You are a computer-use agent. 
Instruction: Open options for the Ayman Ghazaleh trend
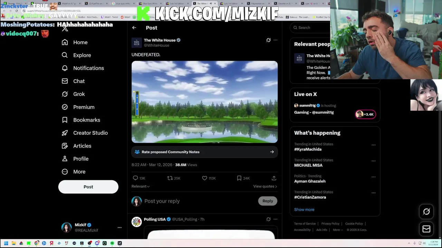373,177
